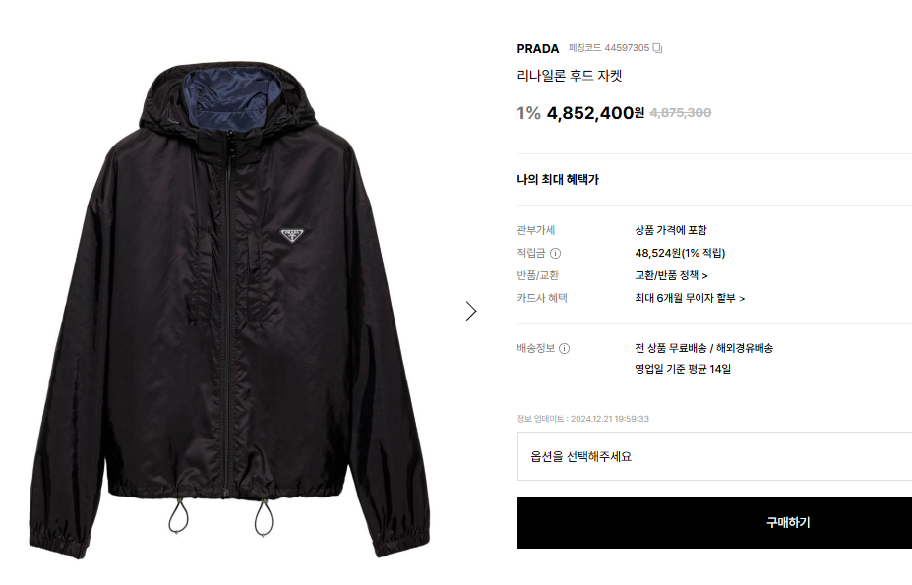Viewport: 912px width, 585px height.
Task: Click the 페칭코드 44597305 text
Action: point(609,48)
